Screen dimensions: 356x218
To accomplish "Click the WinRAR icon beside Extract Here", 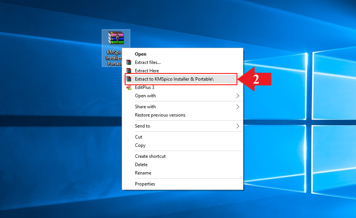I will [x=129, y=71].
